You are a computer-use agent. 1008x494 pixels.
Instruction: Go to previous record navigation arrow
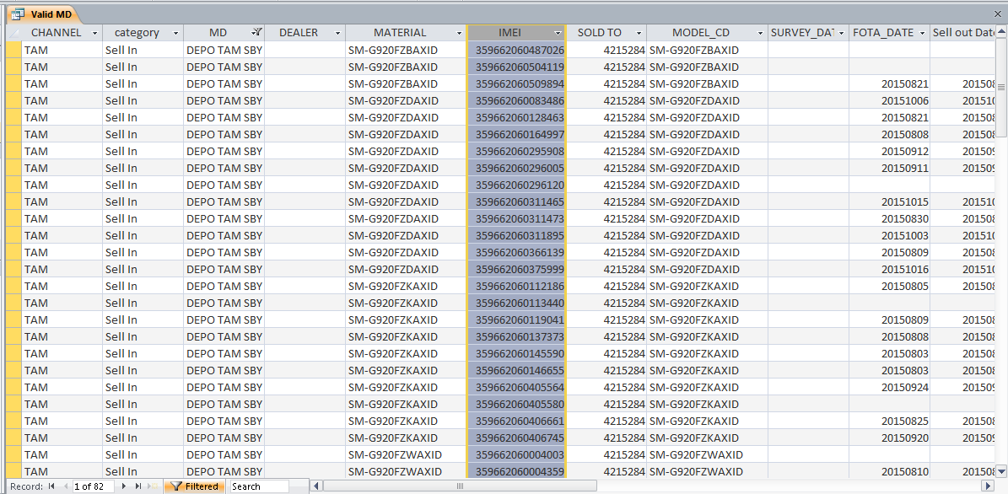tap(65, 486)
